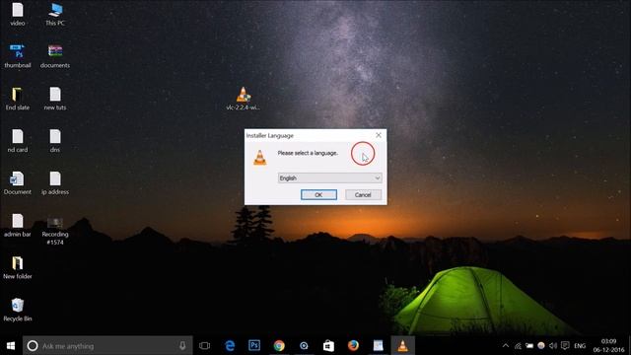Close the Installer Language window

(x=379, y=135)
